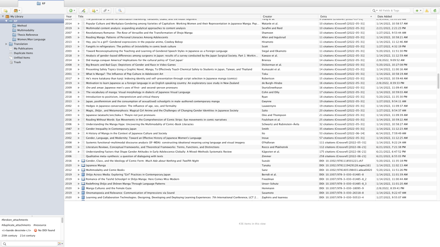This screenshot has width=440, height=247.
Task: Click creator cell 'Schwartz and Rubinstein-Ávila'
Action: pyautogui.click(x=280, y=124)
